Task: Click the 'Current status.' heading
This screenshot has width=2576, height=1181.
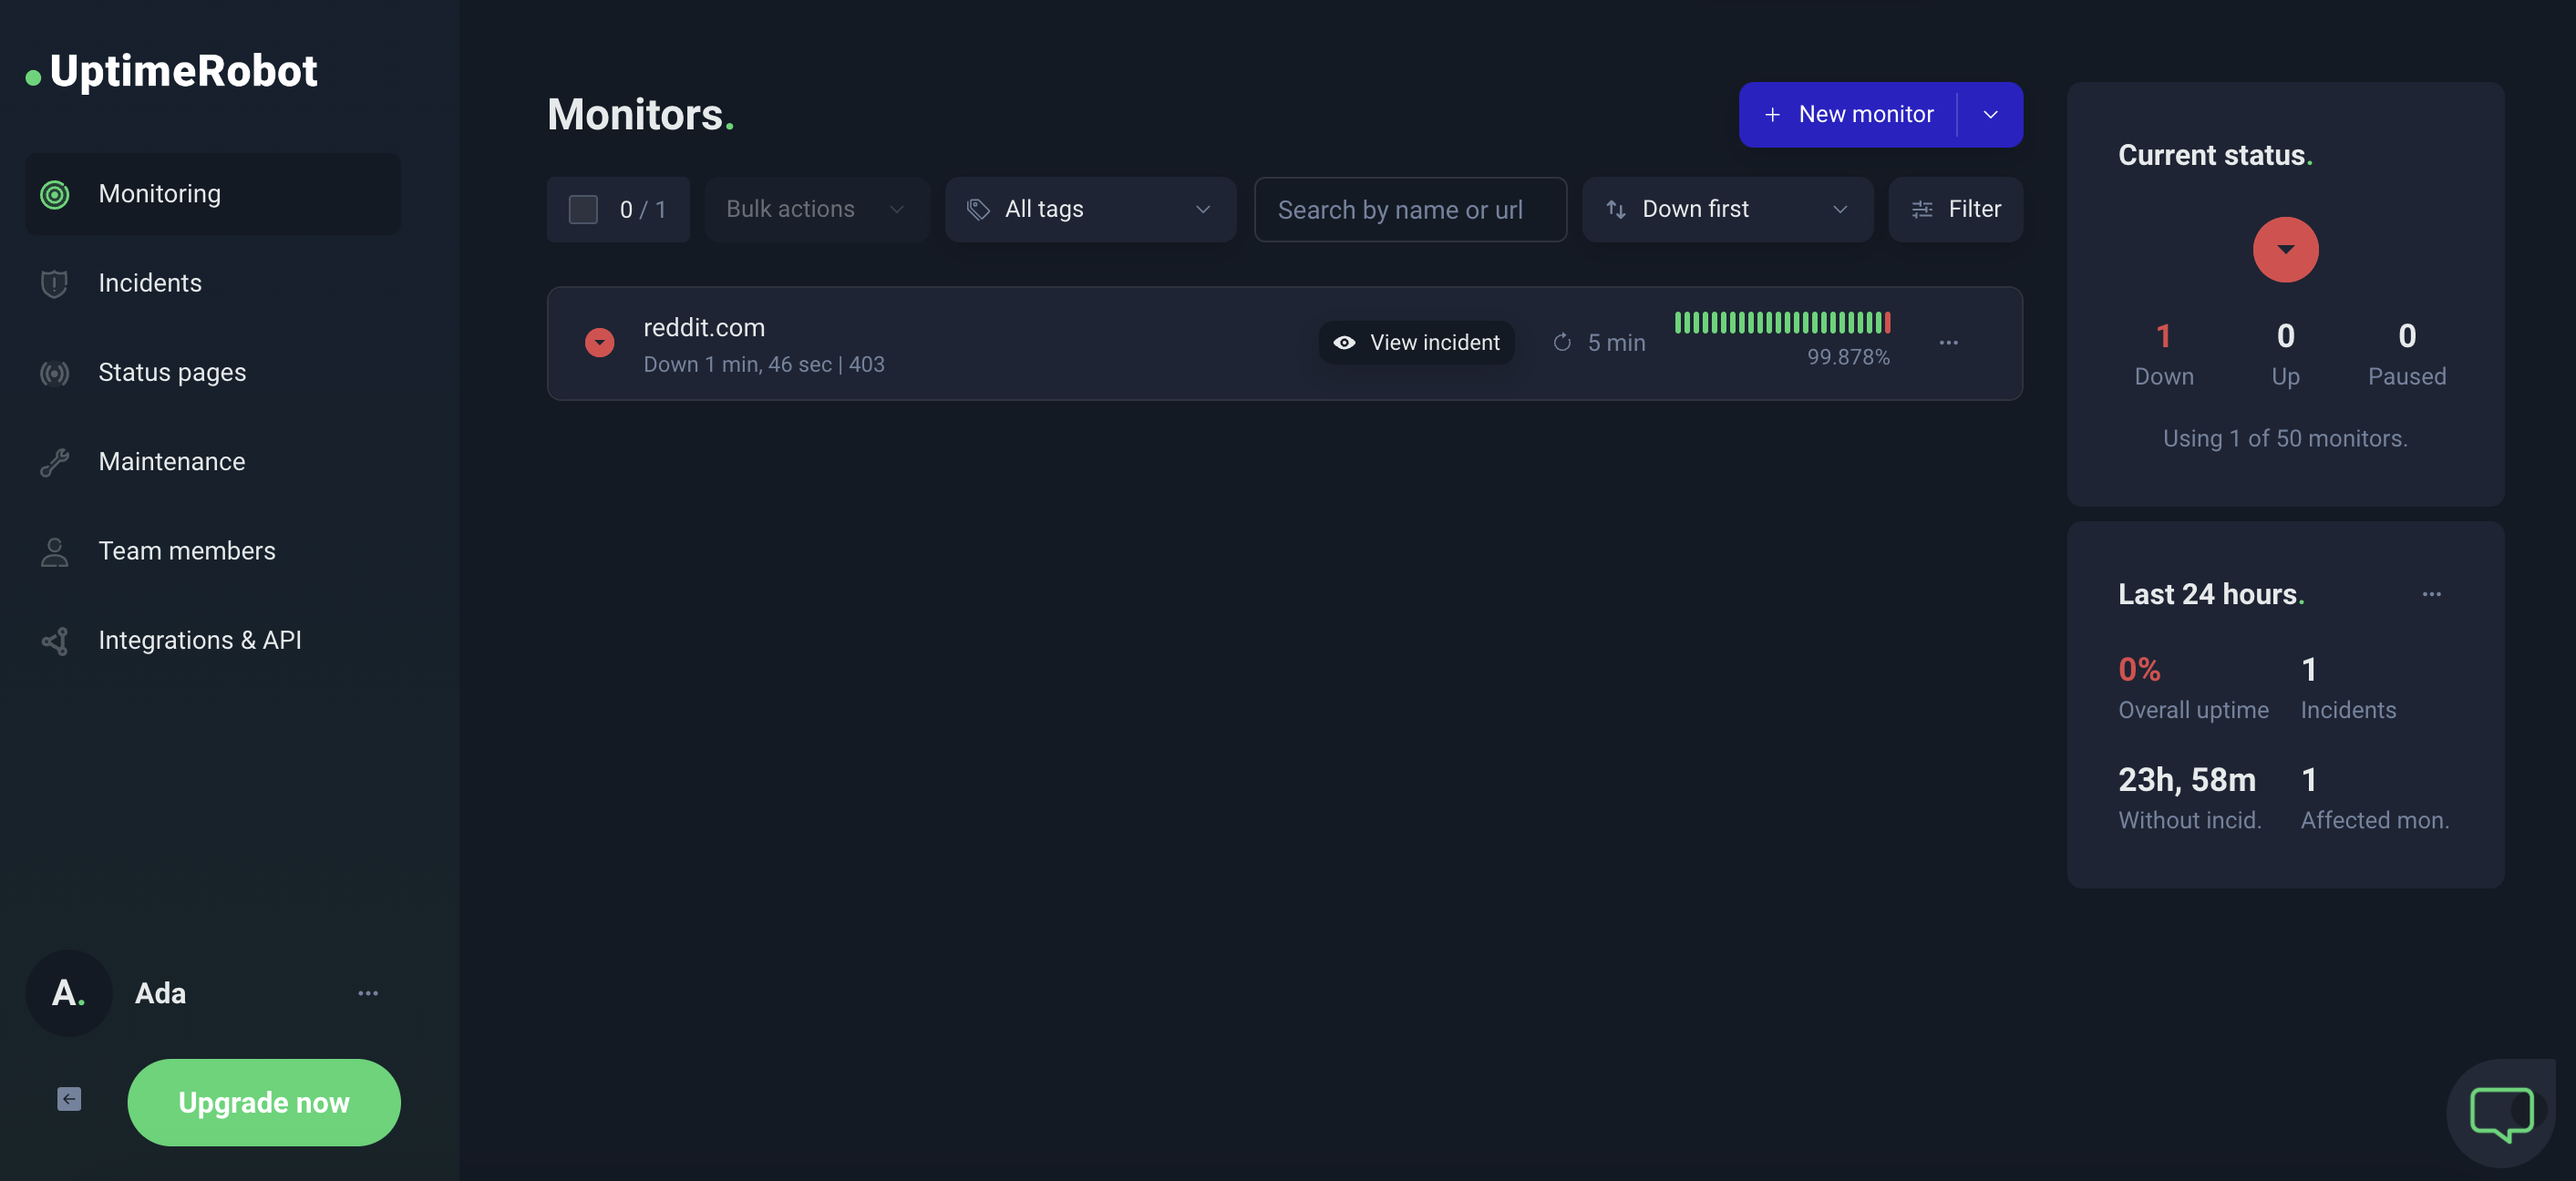Action: [2215, 155]
